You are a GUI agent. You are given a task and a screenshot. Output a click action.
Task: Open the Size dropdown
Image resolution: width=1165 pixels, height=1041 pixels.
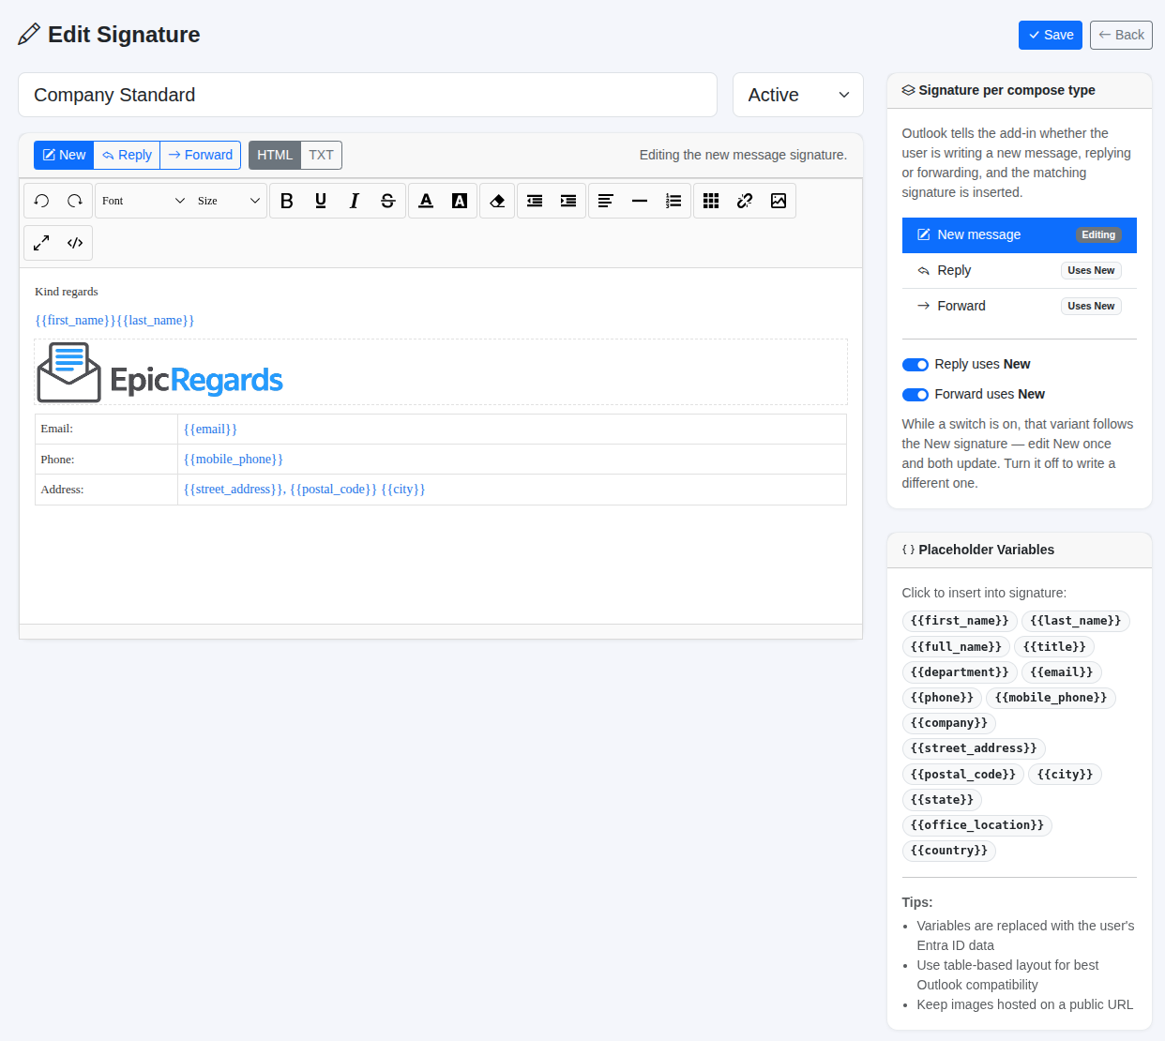tap(229, 201)
